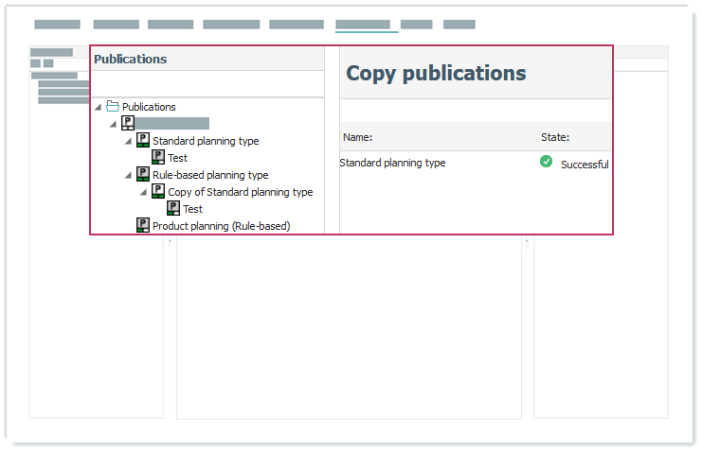
Task: Click the Product planning (Rule-based) icon
Action: coord(143,225)
